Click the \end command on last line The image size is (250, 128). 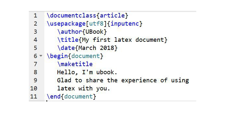pyautogui.click(x=54, y=97)
